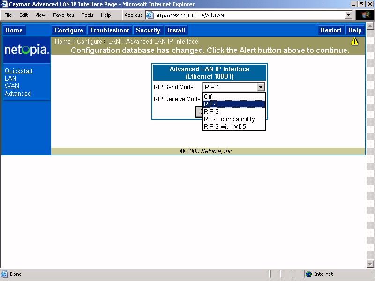Click the 2003 Netopia copyright text

coord(206,151)
